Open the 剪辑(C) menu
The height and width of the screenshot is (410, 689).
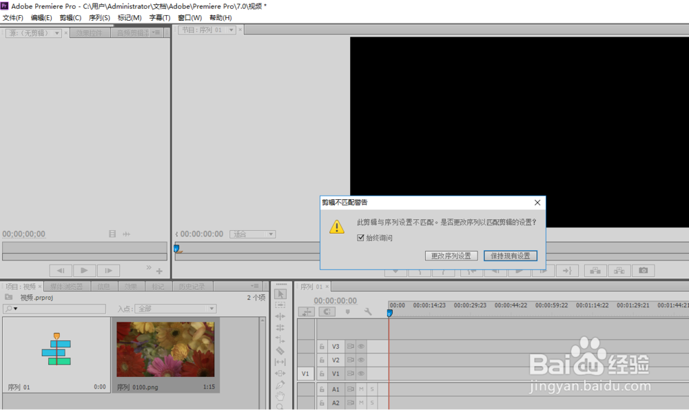pyautogui.click(x=70, y=18)
